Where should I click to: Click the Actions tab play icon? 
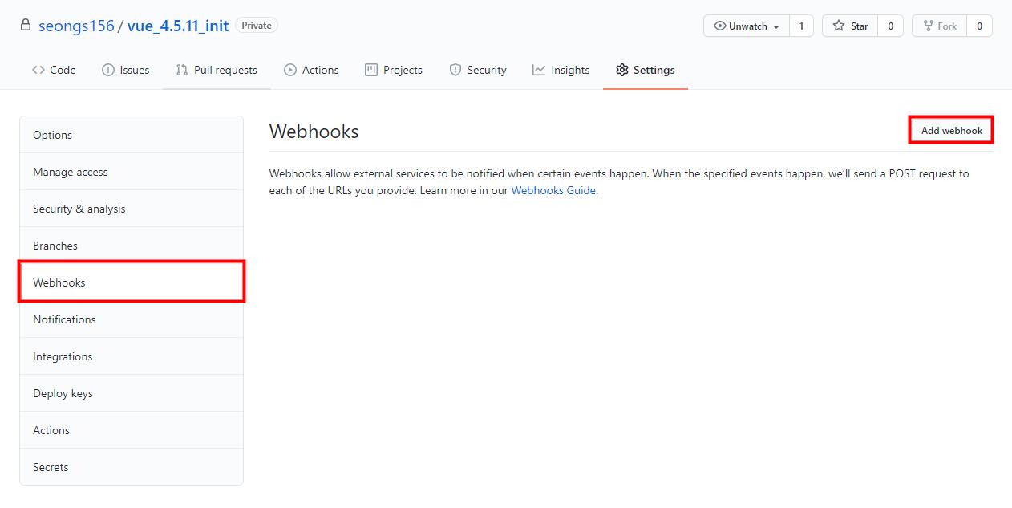click(290, 70)
